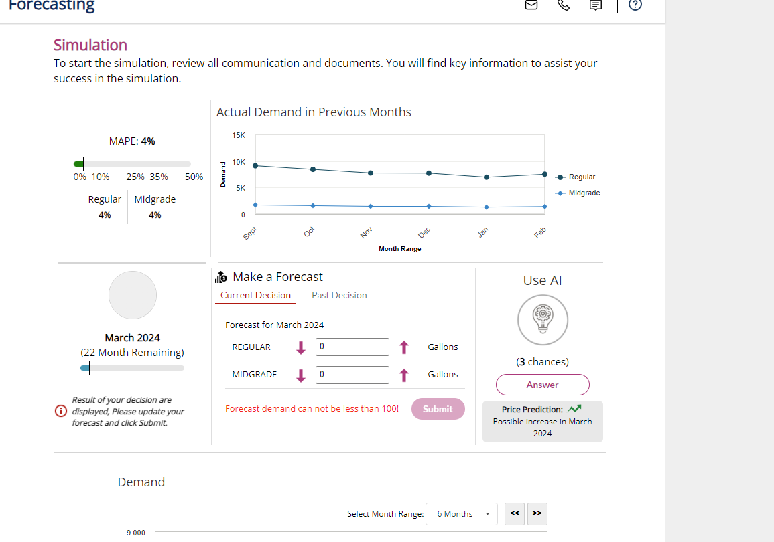
Task: Click the Midgrade legend marker
Action: coord(560,193)
